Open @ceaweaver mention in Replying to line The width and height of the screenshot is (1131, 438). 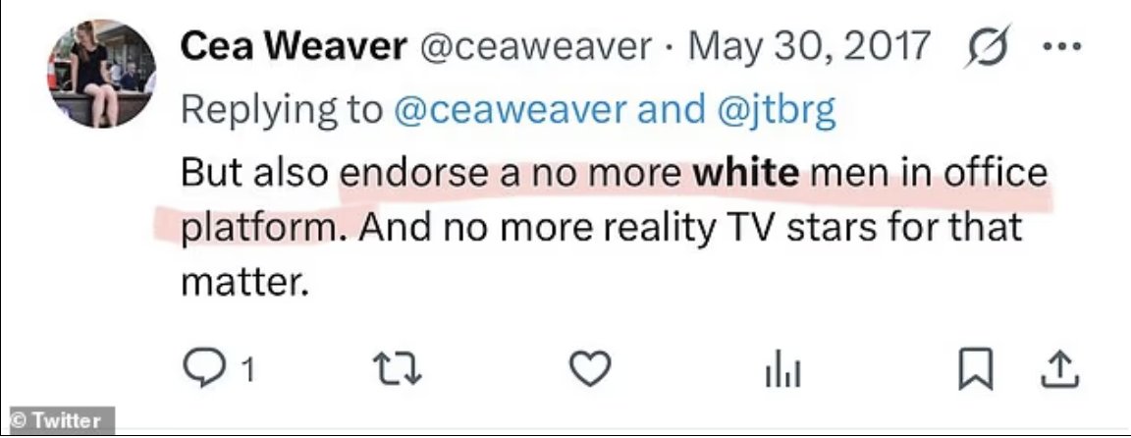pos(511,110)
